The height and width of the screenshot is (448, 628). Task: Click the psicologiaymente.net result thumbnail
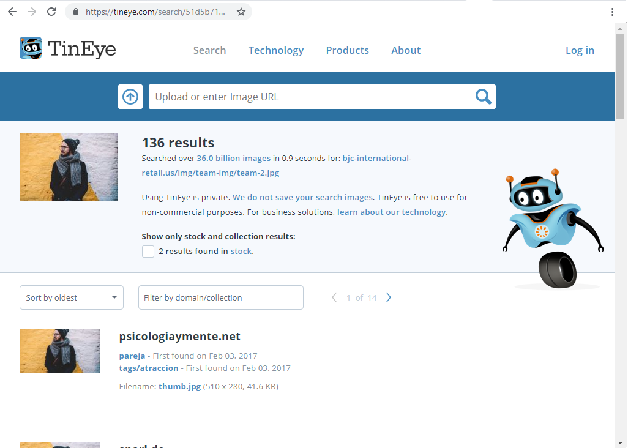[60, 351]
